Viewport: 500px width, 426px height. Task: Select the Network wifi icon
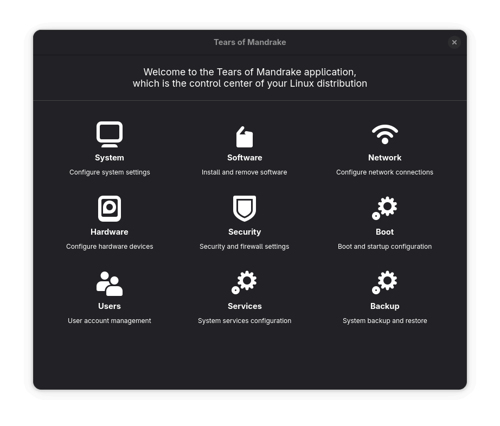click(x=385, y=134)
